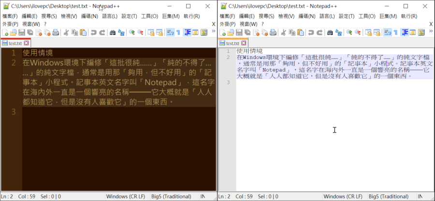Viewport: 435px width, 201px height.
Task: Open Document Map icon in the right window
Action: pyautogui.click(x=421, y=33)
